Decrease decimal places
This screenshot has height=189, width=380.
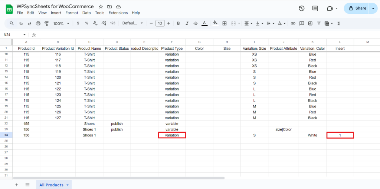(95, 23)
